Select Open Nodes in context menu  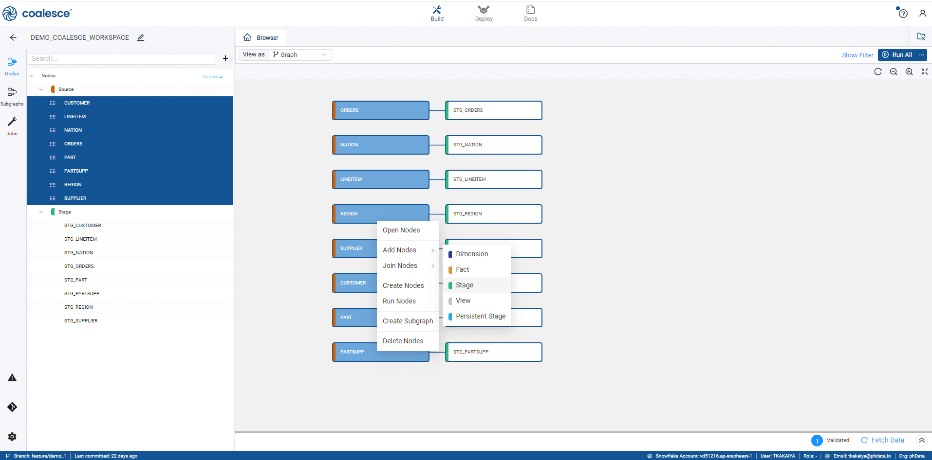(x=408, y=230)
